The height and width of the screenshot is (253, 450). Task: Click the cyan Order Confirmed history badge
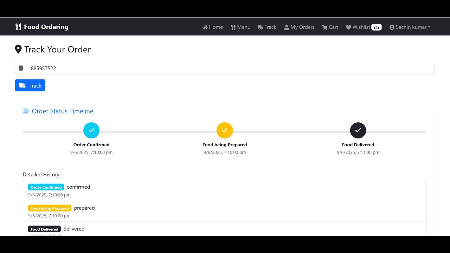point(46,187)
